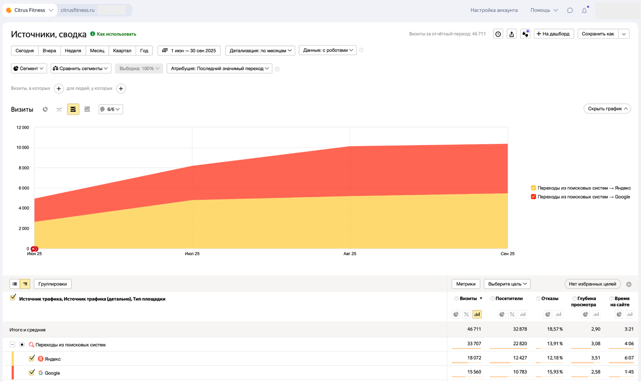Expand the Атрибуция dropdown
The image size is (641, 382).
click(x=219, y=68)
